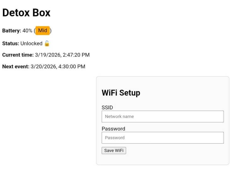Click the Detox Box page title

pyautogui.click(x=26, y=13)
